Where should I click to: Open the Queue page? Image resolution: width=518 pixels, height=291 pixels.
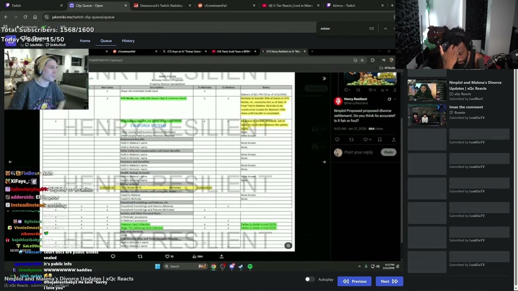106,41
